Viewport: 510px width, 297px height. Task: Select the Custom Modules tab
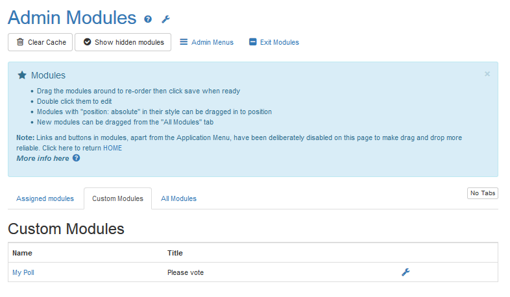tap(117, 198)
